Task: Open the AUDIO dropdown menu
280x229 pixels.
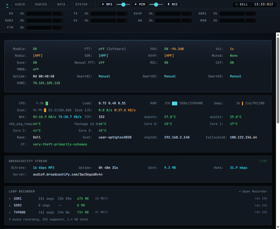Action: [x=22, y=5]
